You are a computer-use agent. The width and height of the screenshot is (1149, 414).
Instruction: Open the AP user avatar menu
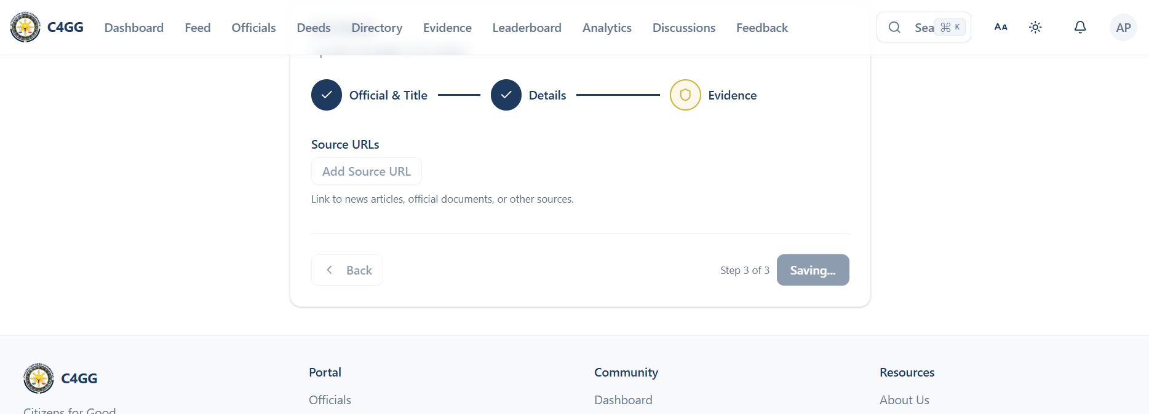pyautogui.click(x=1123, y=28)
